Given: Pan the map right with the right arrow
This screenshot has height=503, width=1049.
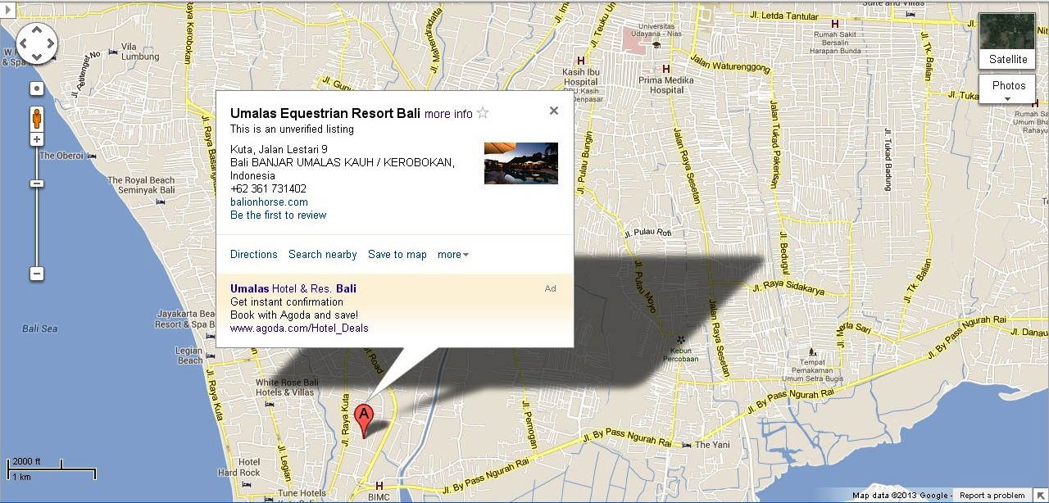Looking at the screenshot, I should 50,43.
